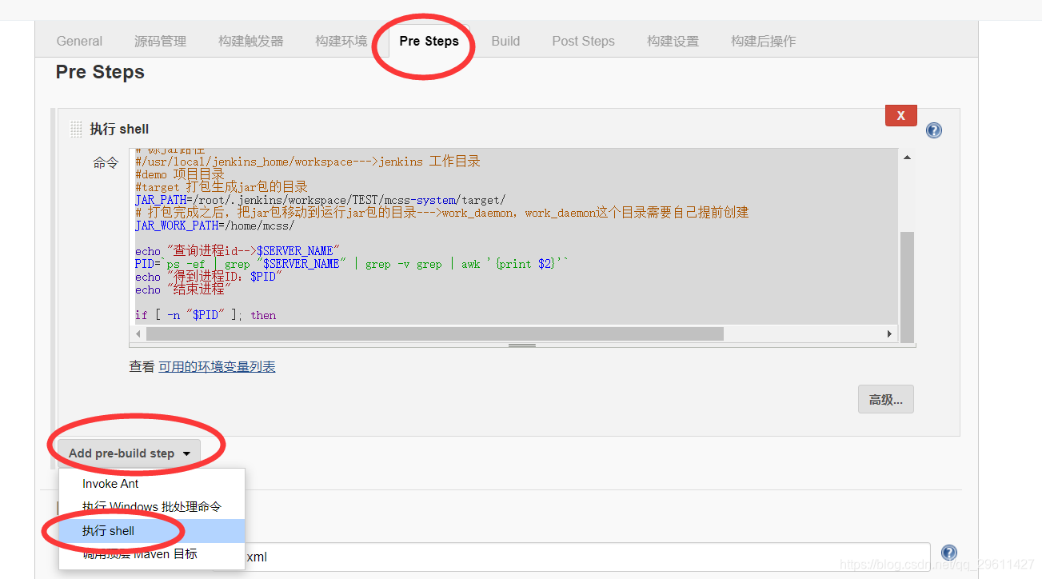
Task: Grab the 执行 shell step drag handle
Action: pos(76,129)
